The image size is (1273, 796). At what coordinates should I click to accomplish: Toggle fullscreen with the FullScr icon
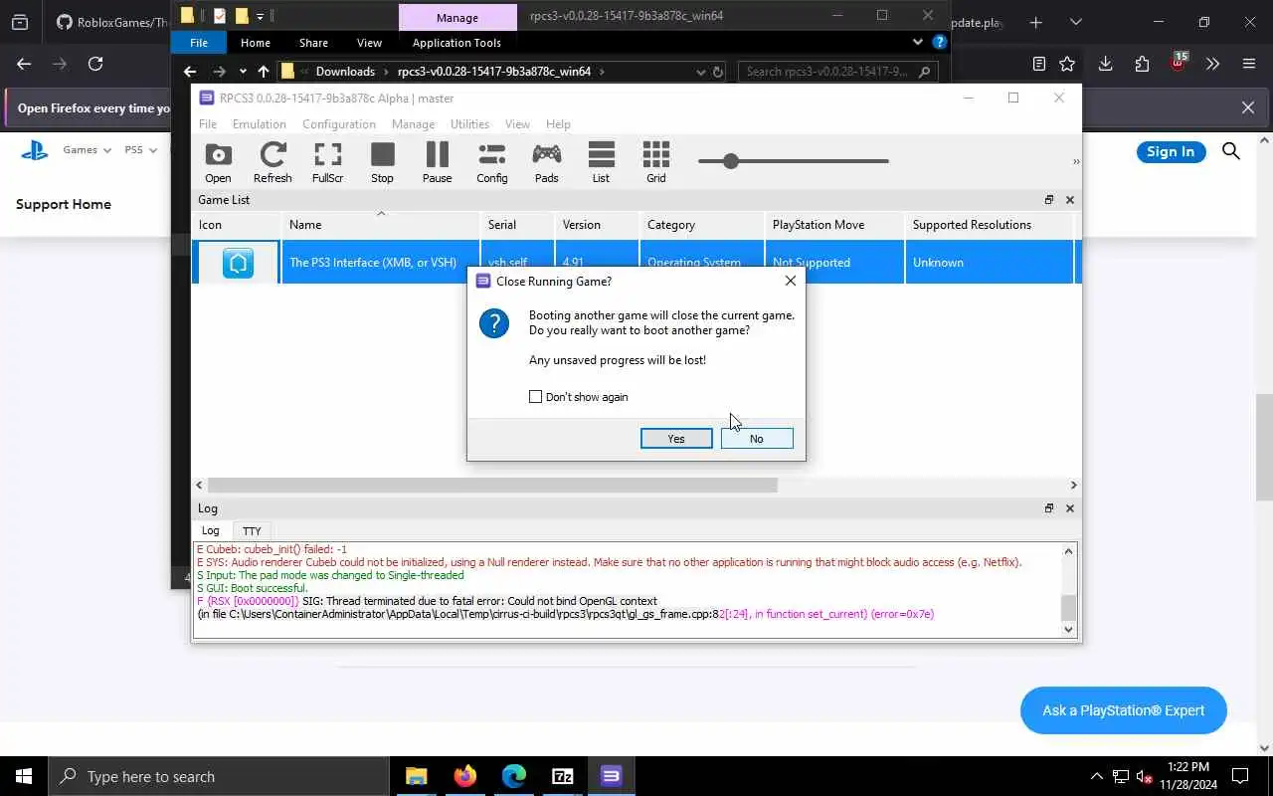pos(327,162)
